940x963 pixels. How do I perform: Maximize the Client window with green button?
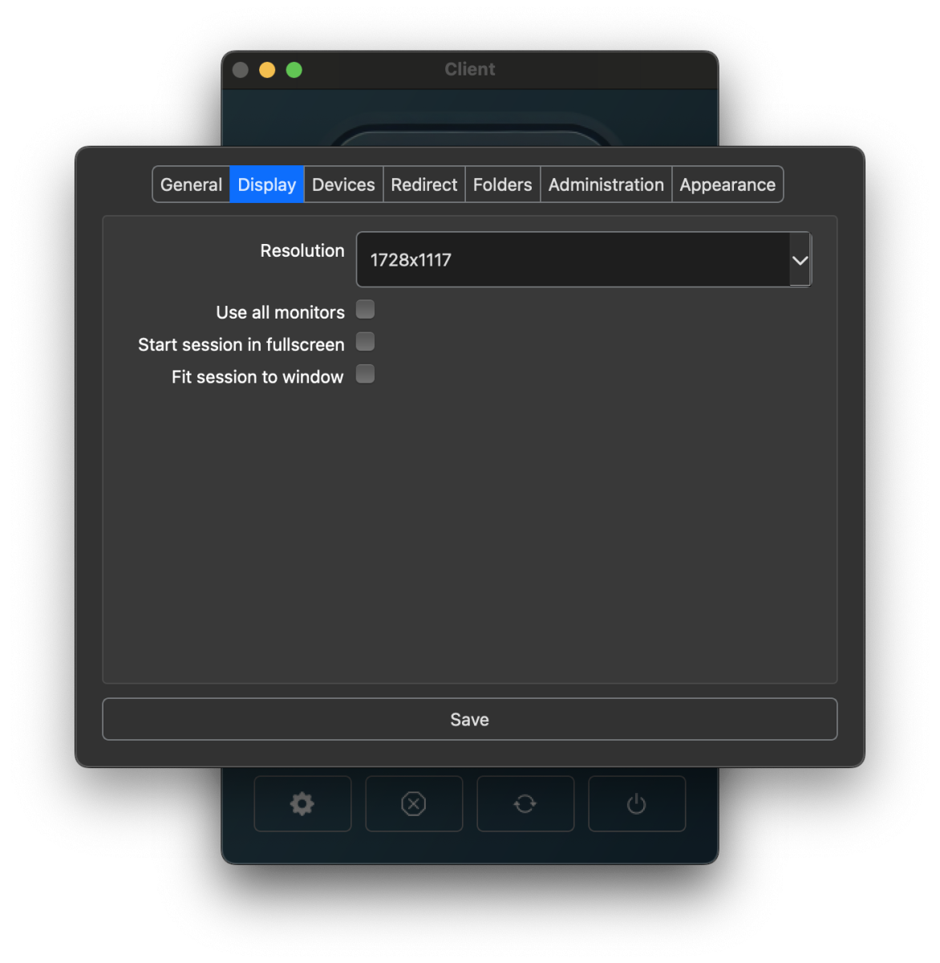pyautogui.click(x=294, y=70)
